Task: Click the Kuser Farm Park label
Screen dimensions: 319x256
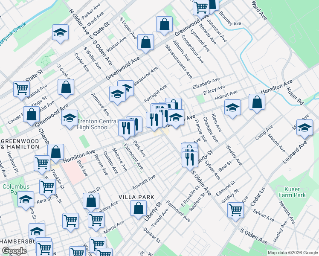Action: point(292,192)
